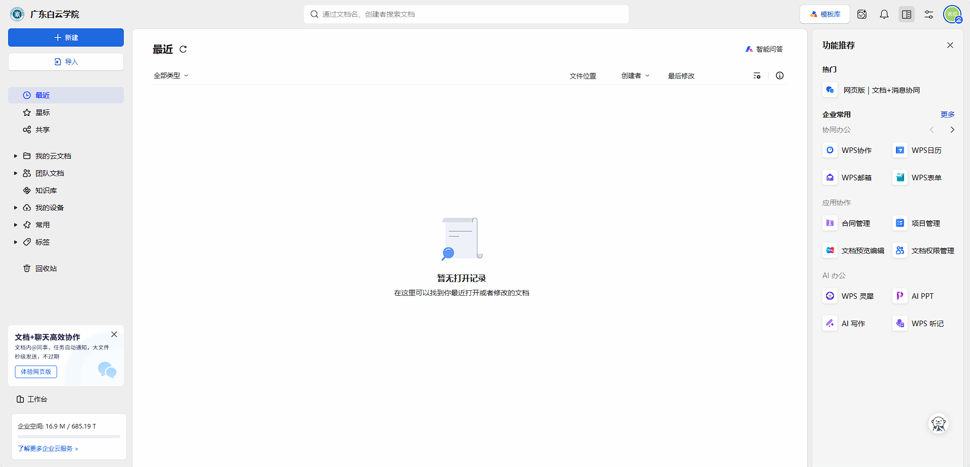The width and height of the screenshot is (970, 467).
Task: Click the document search input field
Action: coord(466,14)
